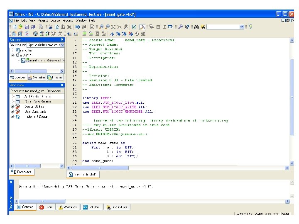The image size is (299, 224).
Task: Close the Sources panel with X
Action: 62,39
